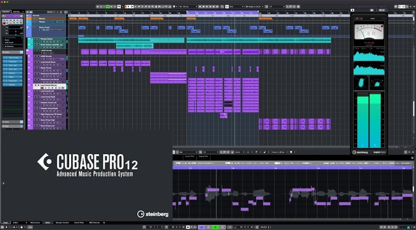Click the Chord Track icon
The width and height of the screenshot is (416, 230).
point(27,27)
